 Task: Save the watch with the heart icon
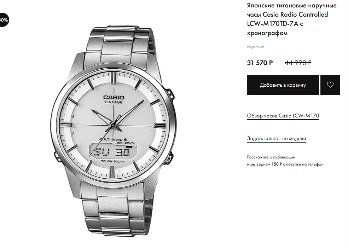pyautogui.click(x=330, y=85)
